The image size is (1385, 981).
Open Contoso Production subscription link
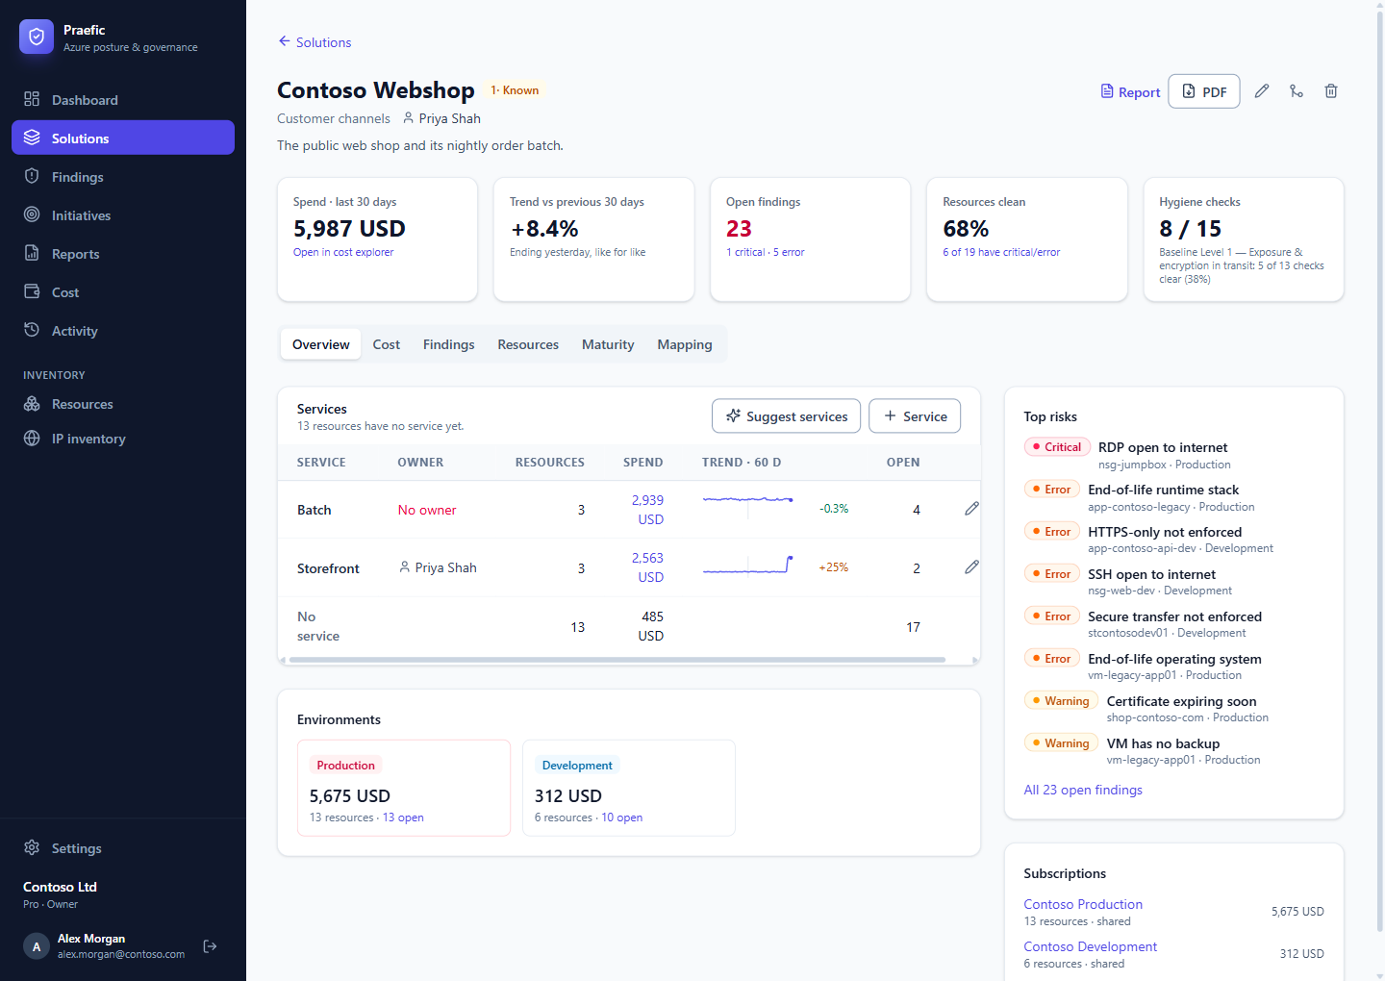point(1083,904)
